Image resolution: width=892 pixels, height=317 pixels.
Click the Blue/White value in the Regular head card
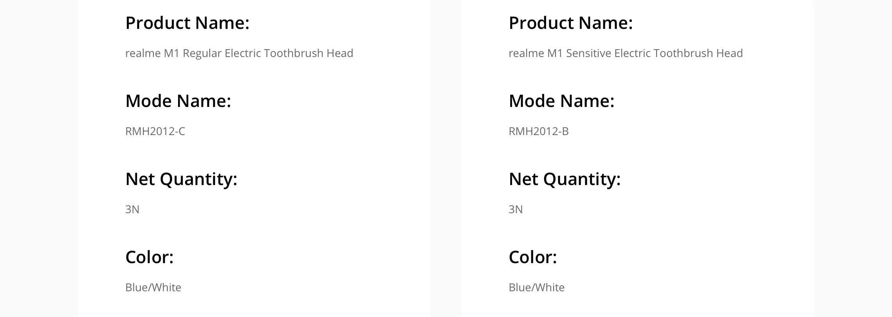[153, 287]
